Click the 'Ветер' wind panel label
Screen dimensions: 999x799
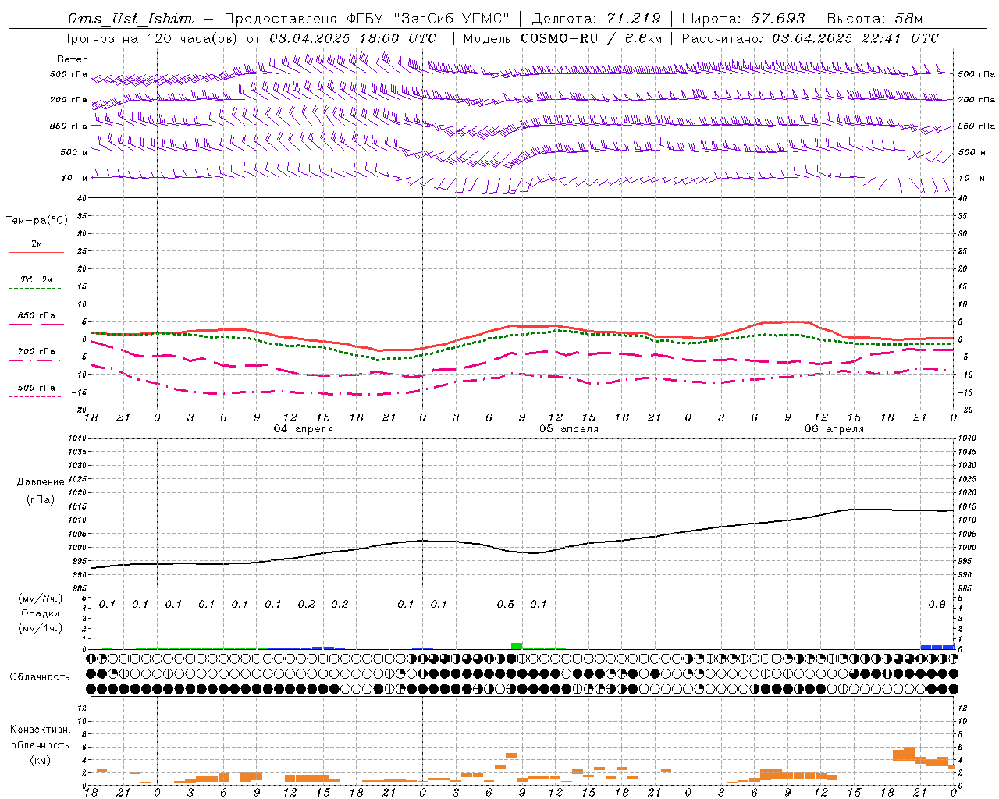(x=73, y=59)
